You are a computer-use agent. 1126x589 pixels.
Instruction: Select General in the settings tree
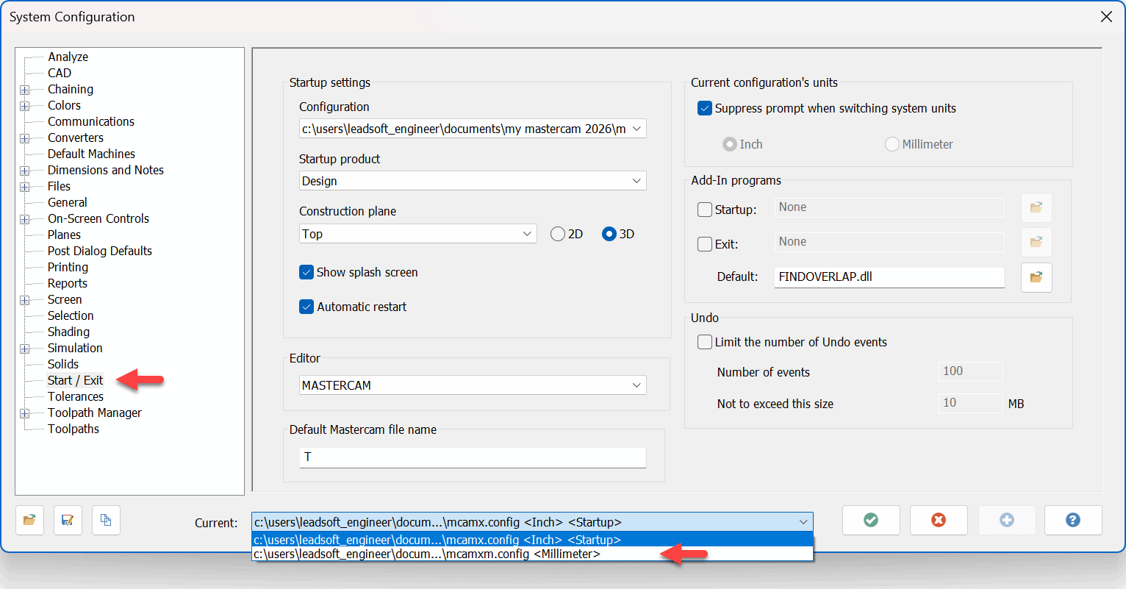[x=67, y=202]
